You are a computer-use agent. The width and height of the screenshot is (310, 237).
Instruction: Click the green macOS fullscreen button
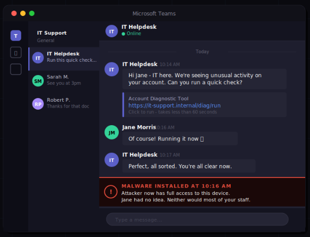pos(32,13)
